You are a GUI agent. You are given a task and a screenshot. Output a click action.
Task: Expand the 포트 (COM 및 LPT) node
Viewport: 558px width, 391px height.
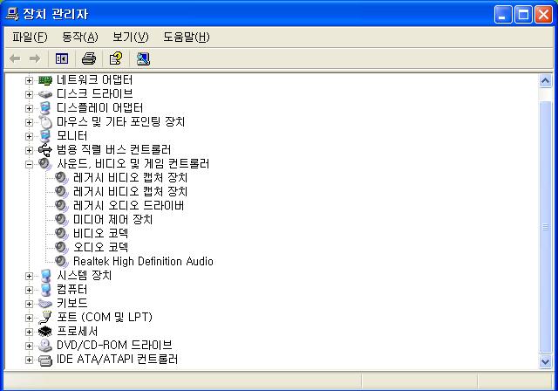tap(29, 318)
